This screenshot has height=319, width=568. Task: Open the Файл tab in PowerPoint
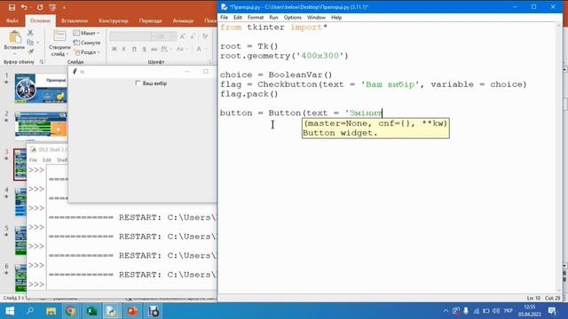[x=12, y=21]
